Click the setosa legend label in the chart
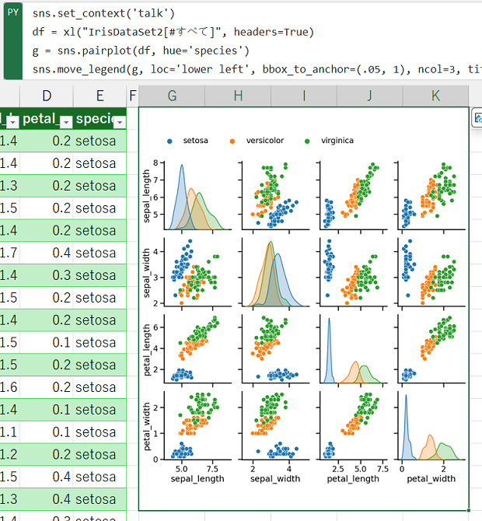This screenshot has width=482, height=521. coord(195,141)
